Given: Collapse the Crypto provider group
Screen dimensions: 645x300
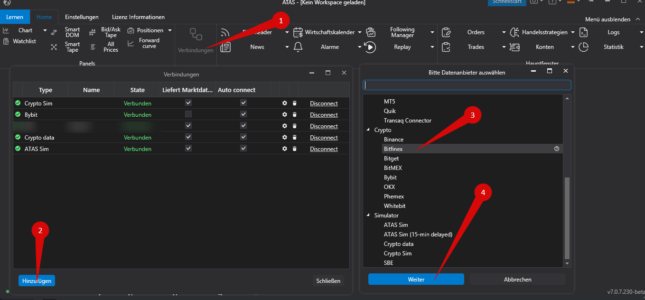Looking at the screenshot, I should (368, 130).
